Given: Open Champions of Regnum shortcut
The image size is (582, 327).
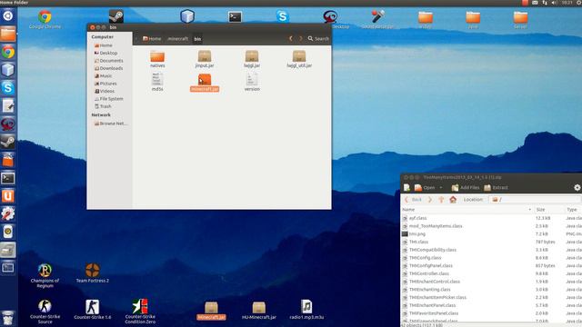Looking at the screenshot, I should pos(45,275).
